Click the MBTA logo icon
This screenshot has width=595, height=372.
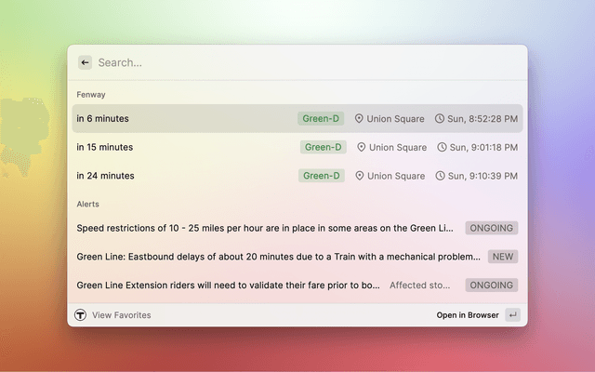pyautogui.click(x=81, y=315)
